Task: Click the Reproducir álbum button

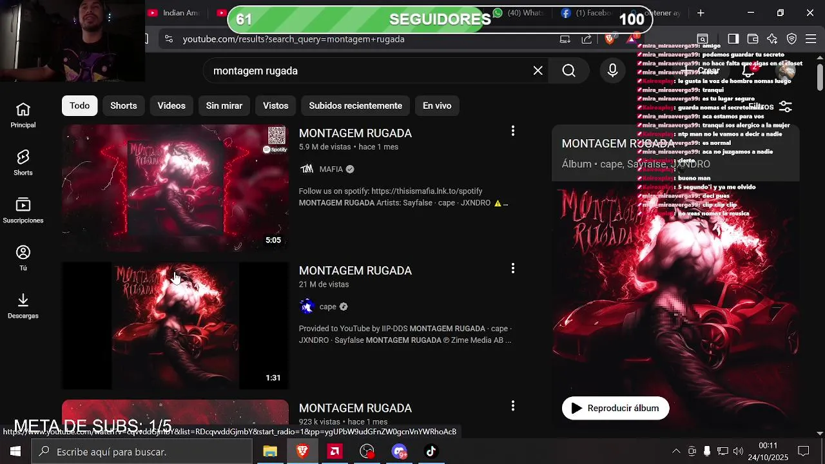Action: [616, 408]
